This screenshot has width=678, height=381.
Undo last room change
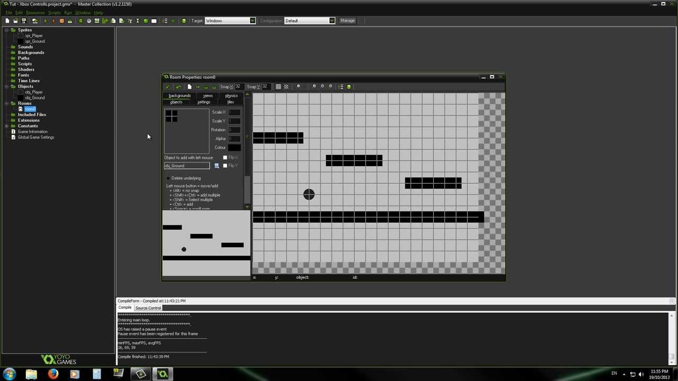tap(179, 87)
